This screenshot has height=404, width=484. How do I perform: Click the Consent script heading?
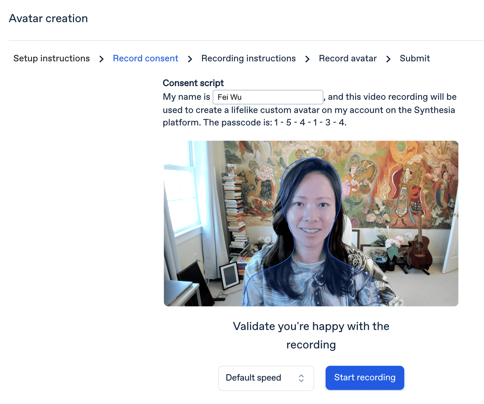193,83
